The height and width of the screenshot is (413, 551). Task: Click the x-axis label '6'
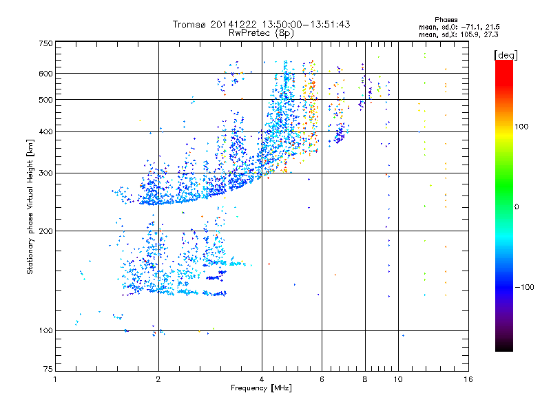pyautogui.click(x=322, y=379)
